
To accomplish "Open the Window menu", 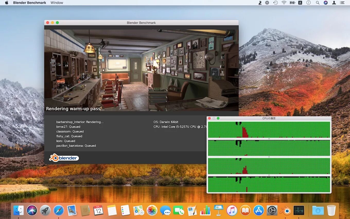I will pos(57,3).
